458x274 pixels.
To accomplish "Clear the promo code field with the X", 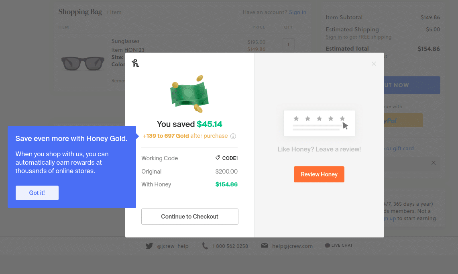I will coord(434,163).
